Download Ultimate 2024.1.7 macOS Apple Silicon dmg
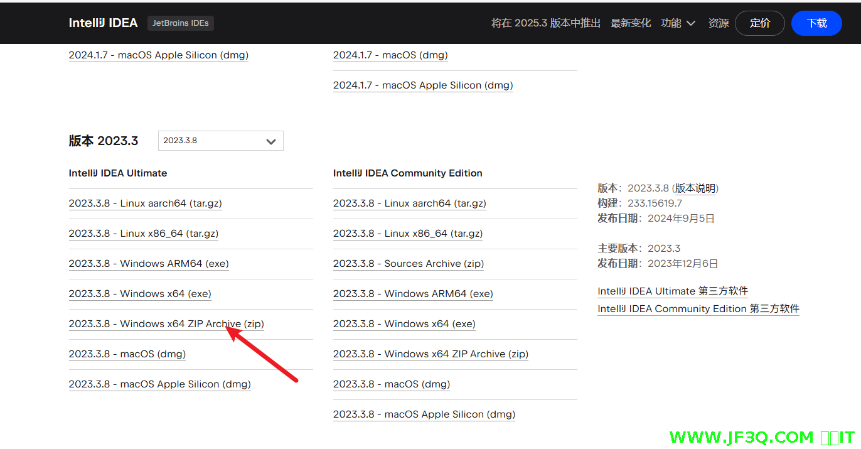The image size is (861, 449). [x=159, y=55]
